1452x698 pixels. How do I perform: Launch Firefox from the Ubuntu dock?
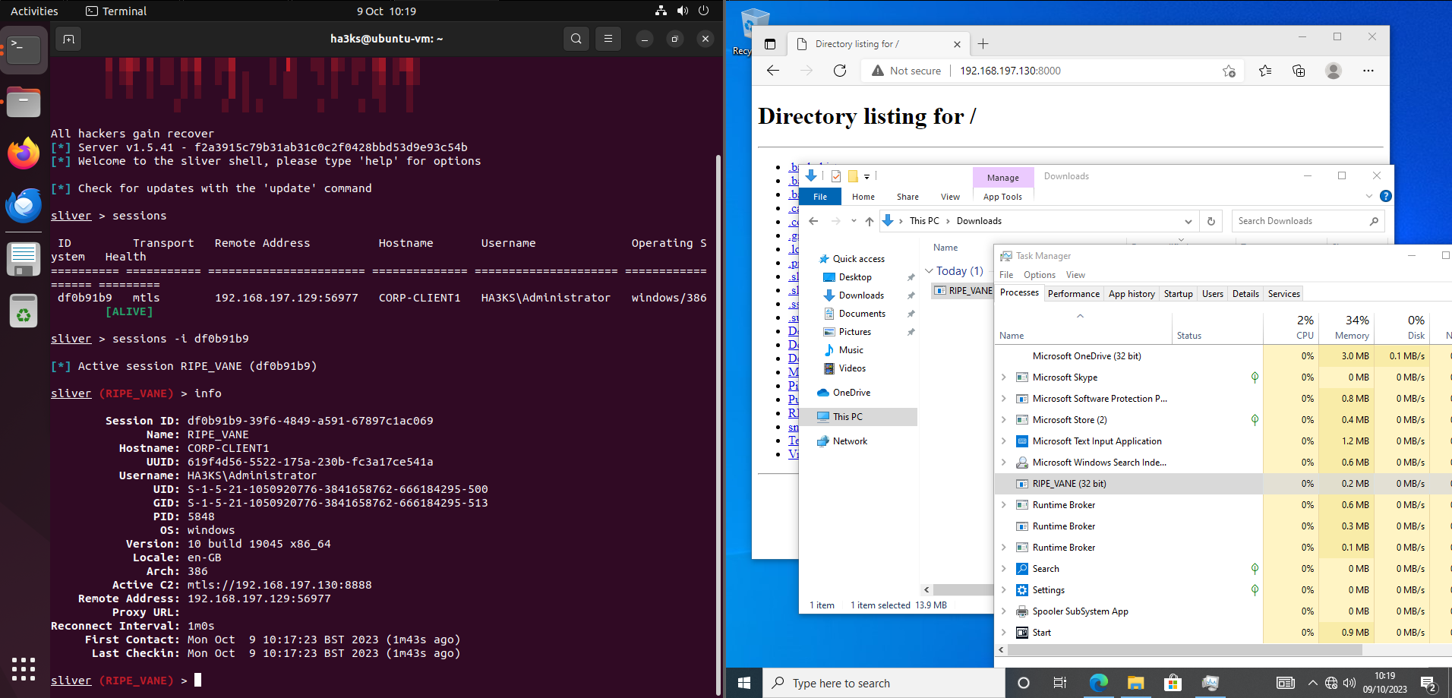click(24, 153)
